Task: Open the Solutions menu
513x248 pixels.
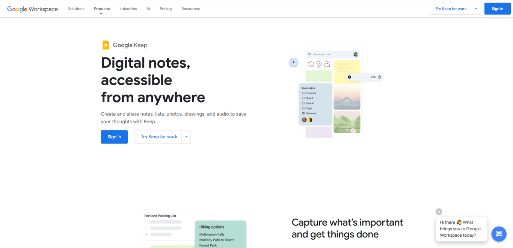Action: point(76,9)
